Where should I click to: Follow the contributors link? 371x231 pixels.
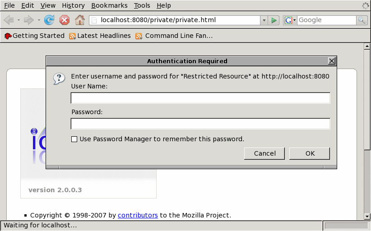pyautogui.click(x=138, y=215)
